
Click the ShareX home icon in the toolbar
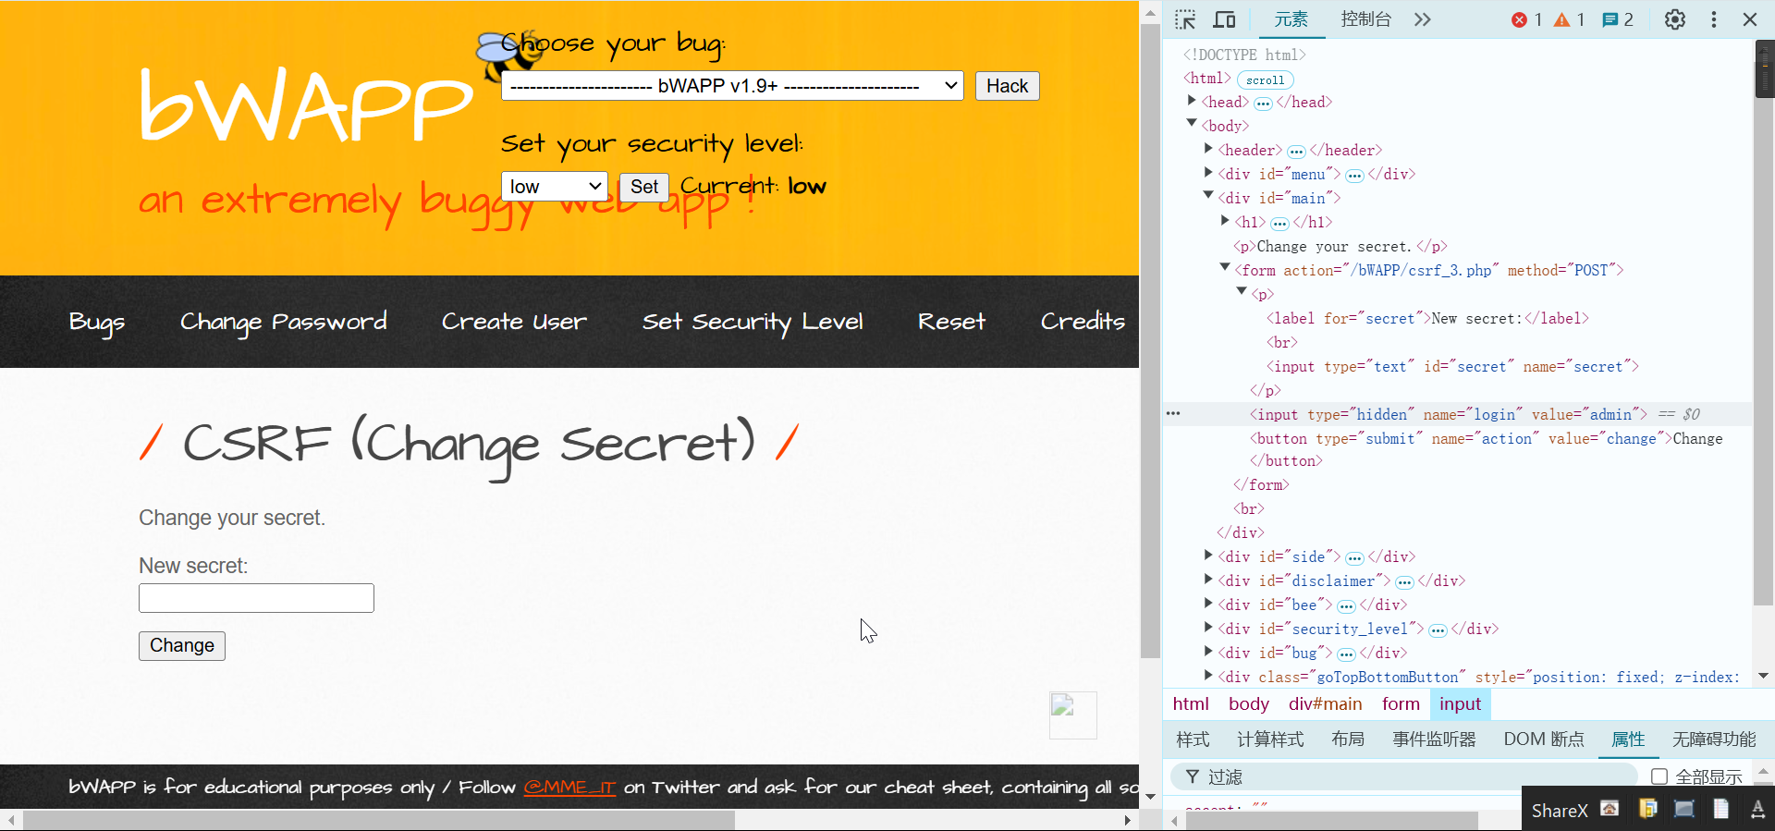click(x=1610, y=809)
